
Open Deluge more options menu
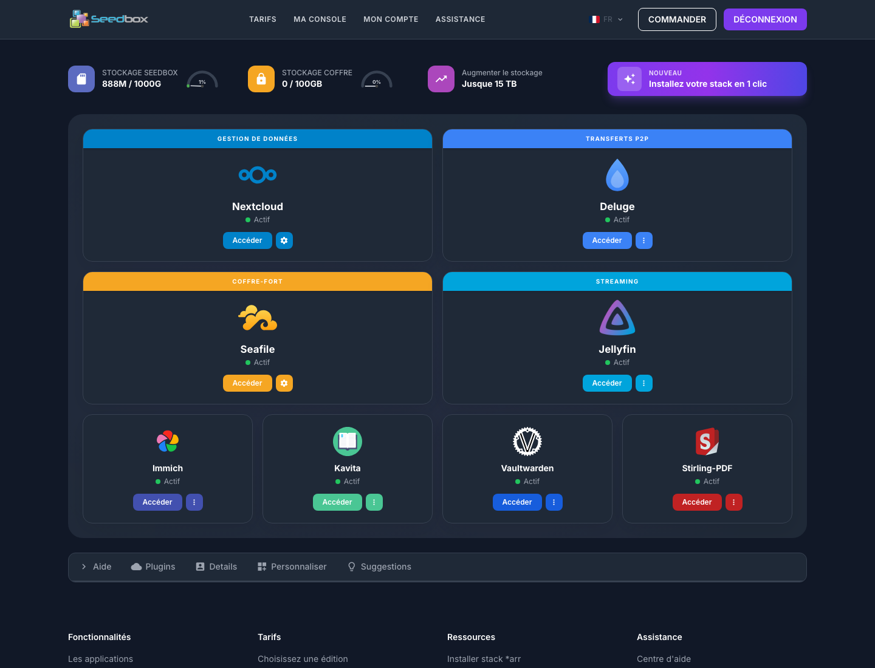[x=644, y=240]
